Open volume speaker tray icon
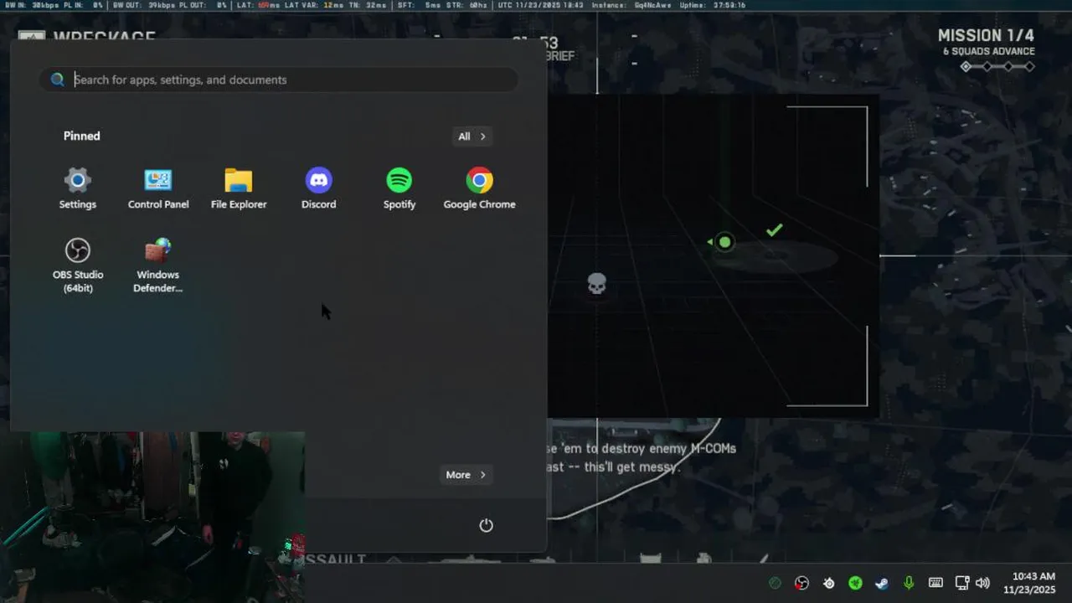The width and height of the screenshot is (1072, 603). coord(982,583)
